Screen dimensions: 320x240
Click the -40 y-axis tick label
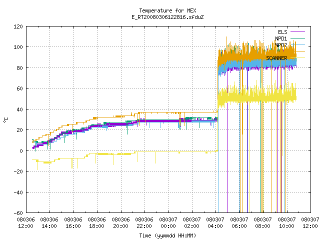point(18,192)
